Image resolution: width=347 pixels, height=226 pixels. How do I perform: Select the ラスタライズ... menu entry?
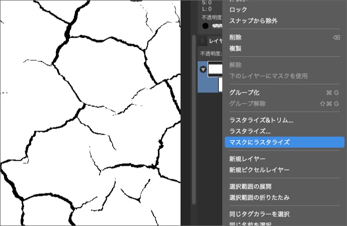click(x=249, y=131)
